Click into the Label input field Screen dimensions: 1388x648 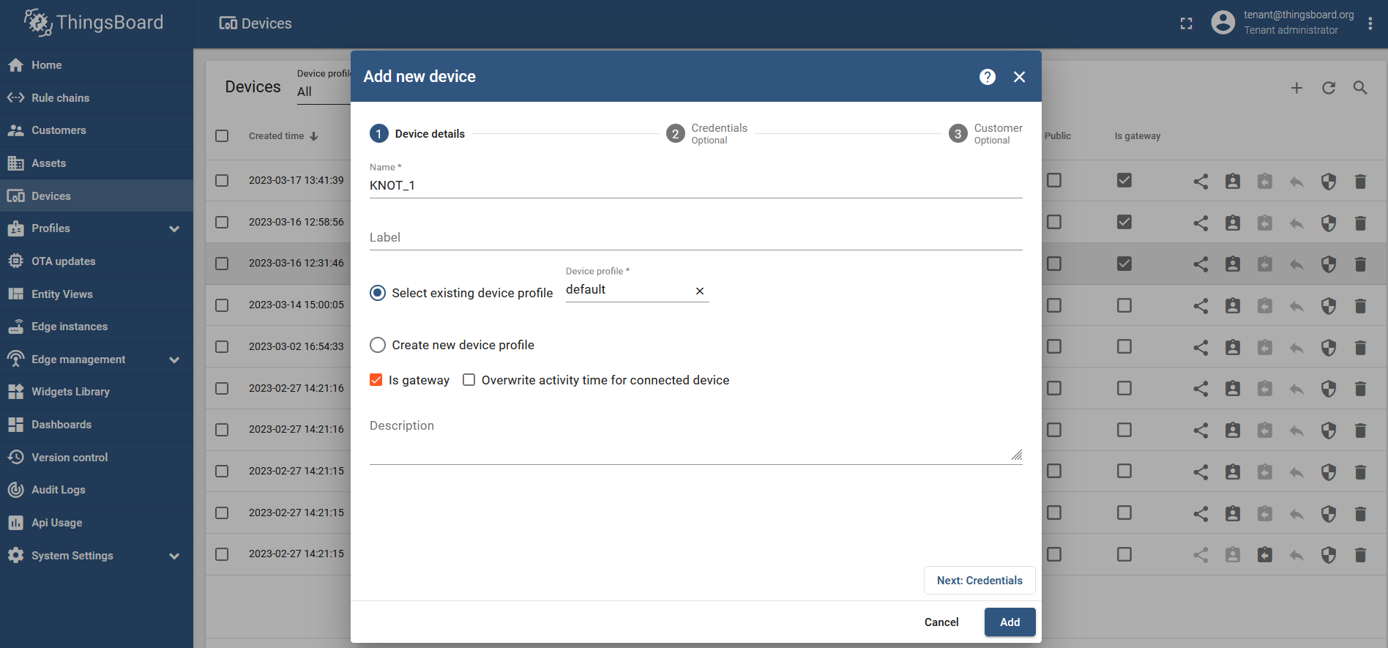(695, 237)
